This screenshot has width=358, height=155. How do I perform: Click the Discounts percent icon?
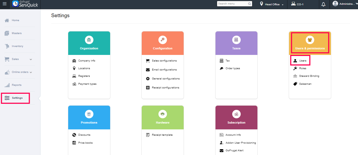(x=74, y=135)
